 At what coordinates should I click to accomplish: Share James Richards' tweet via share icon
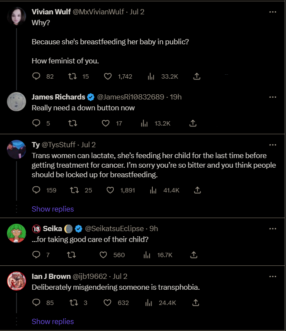point(193,123)
